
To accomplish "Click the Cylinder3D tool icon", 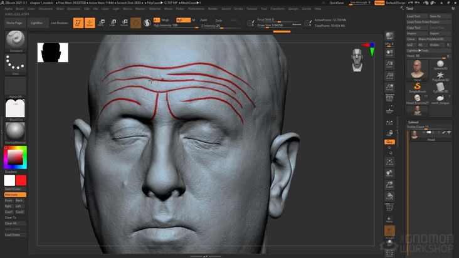I will click(441, 87).
